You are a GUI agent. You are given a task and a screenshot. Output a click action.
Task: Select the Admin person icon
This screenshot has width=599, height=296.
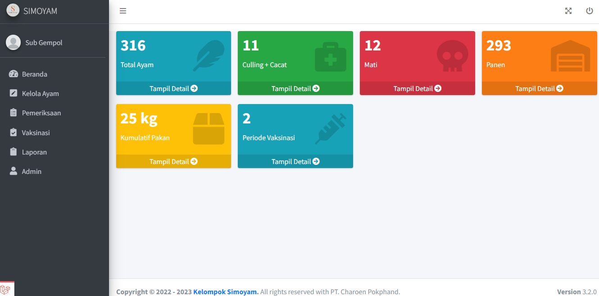pyautogui.click(x=13, y=171)
